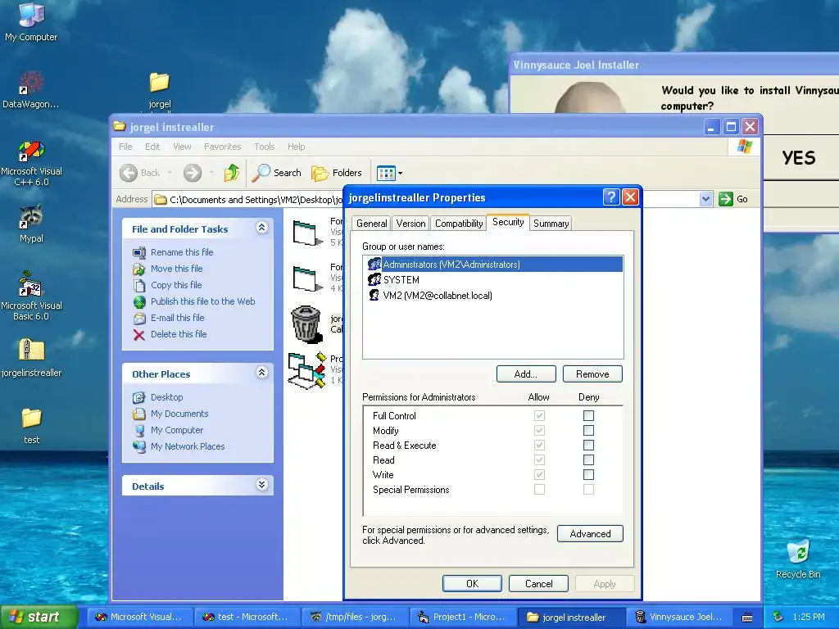
Task: Check Deny for Write permission
Action: pyautogui.click(x=588, y=474)
